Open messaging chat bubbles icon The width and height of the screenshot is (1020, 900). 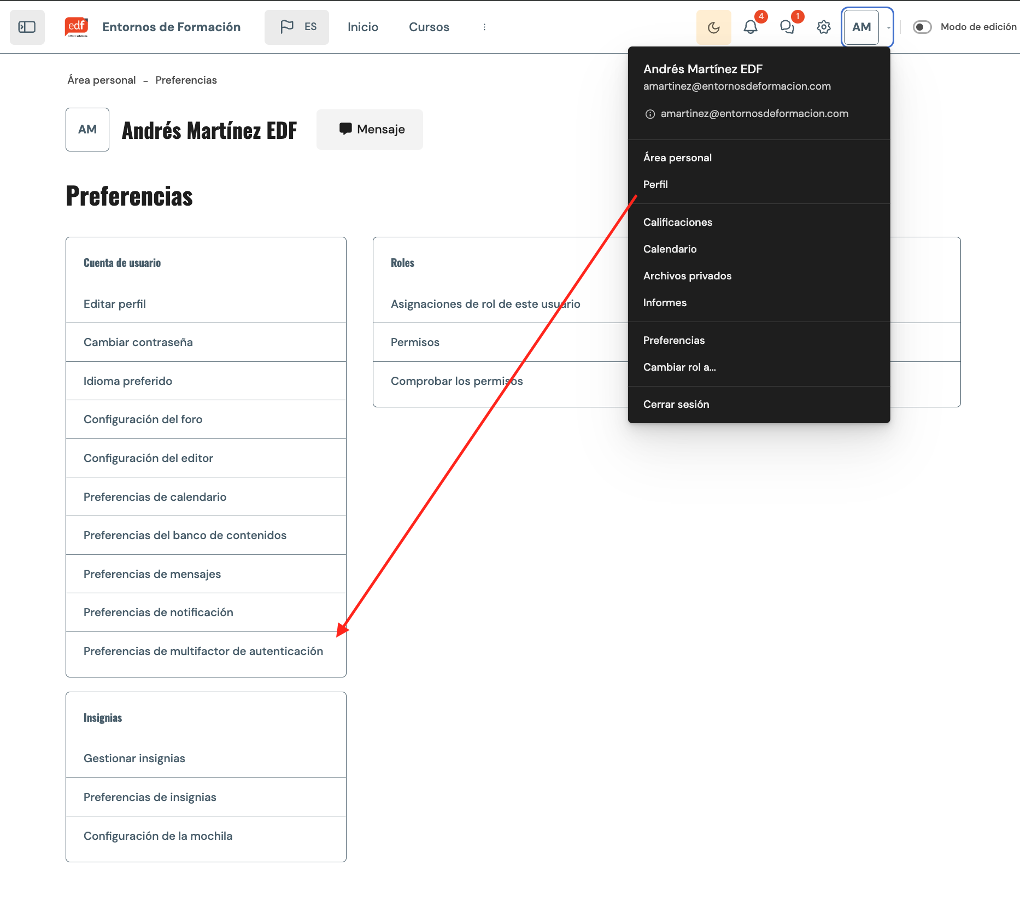pos(787,27)
